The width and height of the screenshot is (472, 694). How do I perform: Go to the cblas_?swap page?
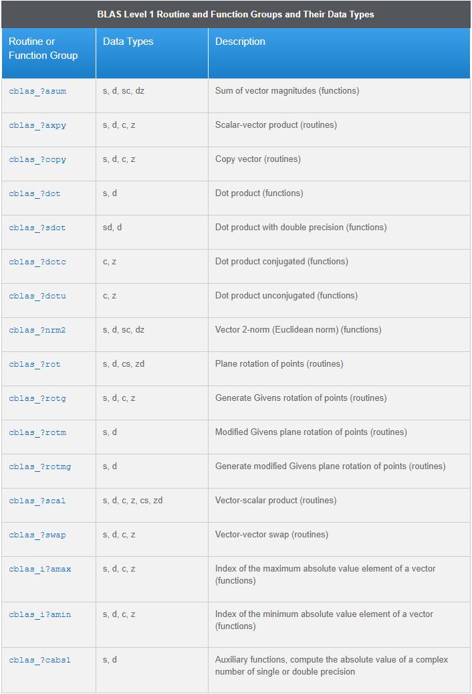pyautogui.click(x=37, y=535)
